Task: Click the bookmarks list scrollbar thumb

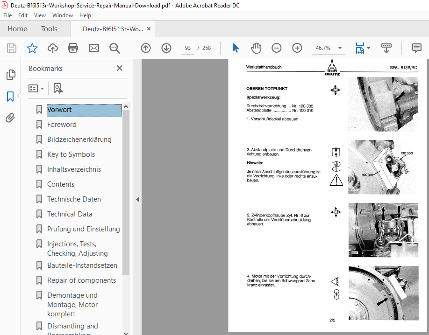Action: click(x=126, y=192)
